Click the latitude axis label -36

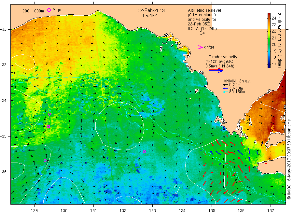coord(4,172)
